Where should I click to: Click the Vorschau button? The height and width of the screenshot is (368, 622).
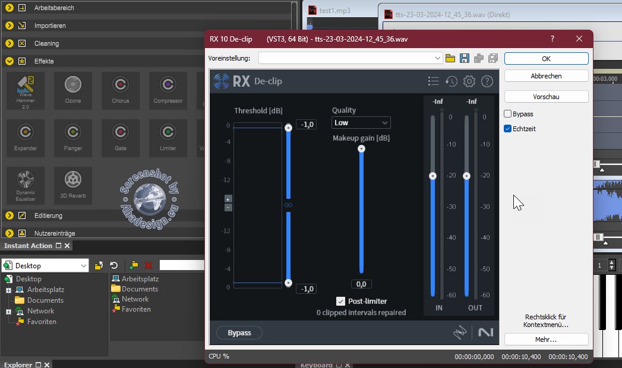pyautogui.click(x=546, y=97)
